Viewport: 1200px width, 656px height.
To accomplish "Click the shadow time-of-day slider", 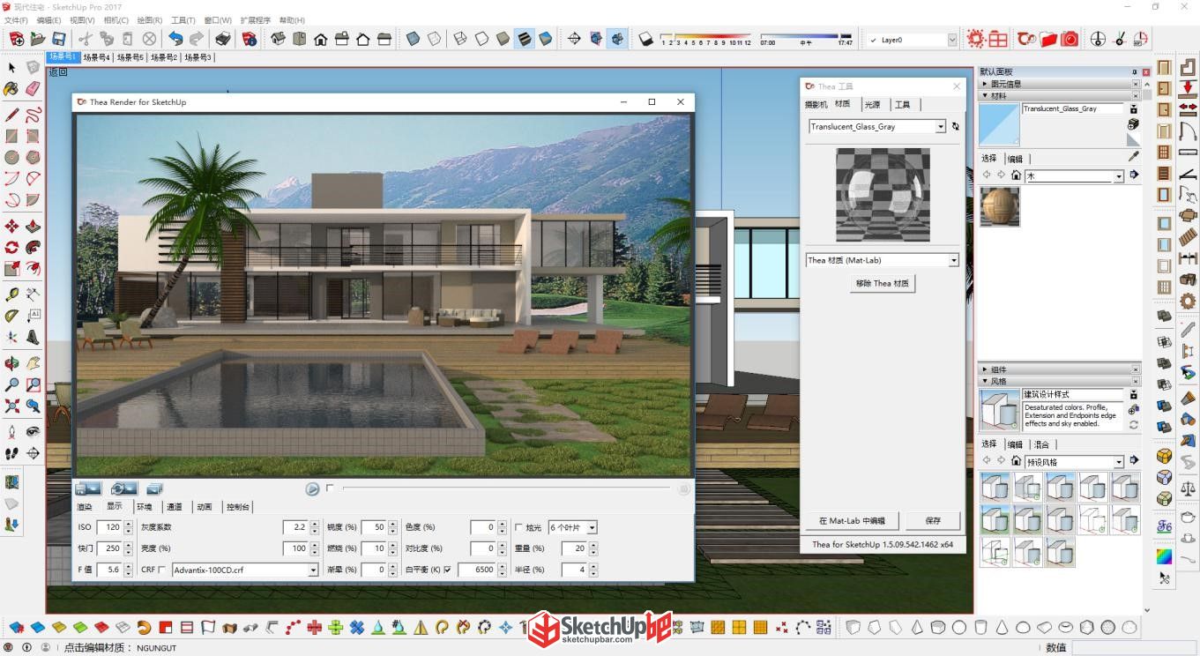I will pyautogui.click(x=806, y=39).
